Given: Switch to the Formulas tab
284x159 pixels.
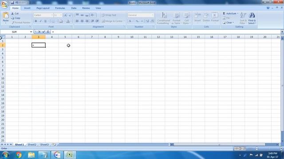Looking at the screenshot, I should (60, 8).
